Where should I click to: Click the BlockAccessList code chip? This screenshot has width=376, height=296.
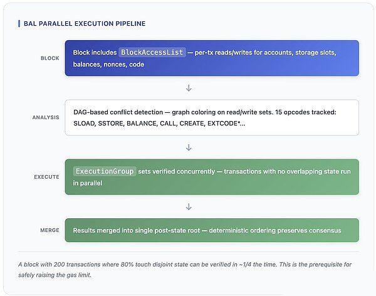point(152,52)
